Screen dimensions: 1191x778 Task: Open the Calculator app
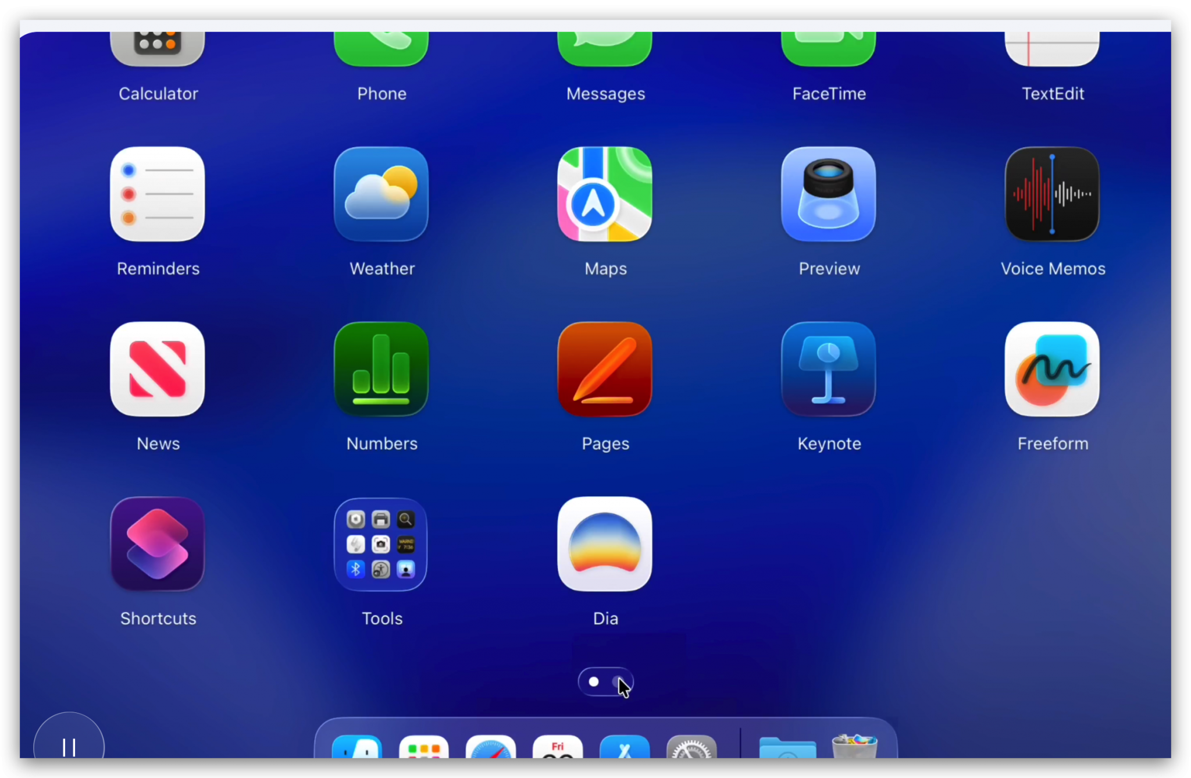[x=158, y=49]
